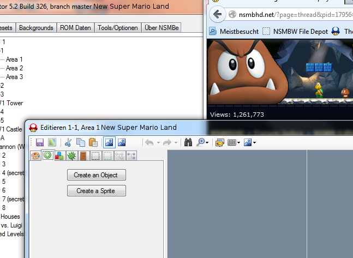Click the Create a Sprite button
Image resolution: width=353 pixels, height=258 pixels.
(x=97, y=191)
